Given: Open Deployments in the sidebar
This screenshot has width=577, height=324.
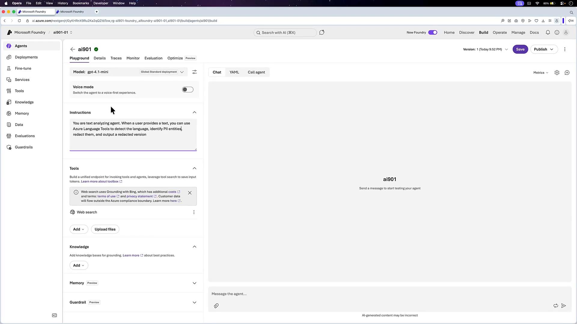Looking at the screenshot, I should pos(32,57).
